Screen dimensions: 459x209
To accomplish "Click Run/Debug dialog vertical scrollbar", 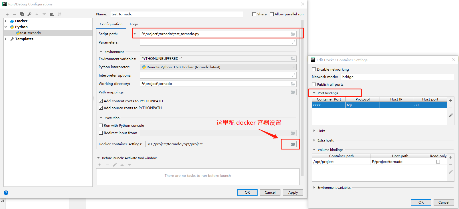I will [x=302, y=98].
